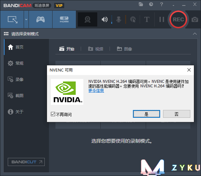
Task: Open 关于 about sidebar item
Action: [x=26, y=112]
